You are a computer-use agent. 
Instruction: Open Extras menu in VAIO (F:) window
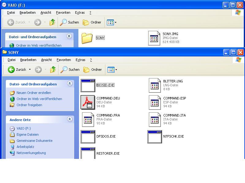click(80, 13)
